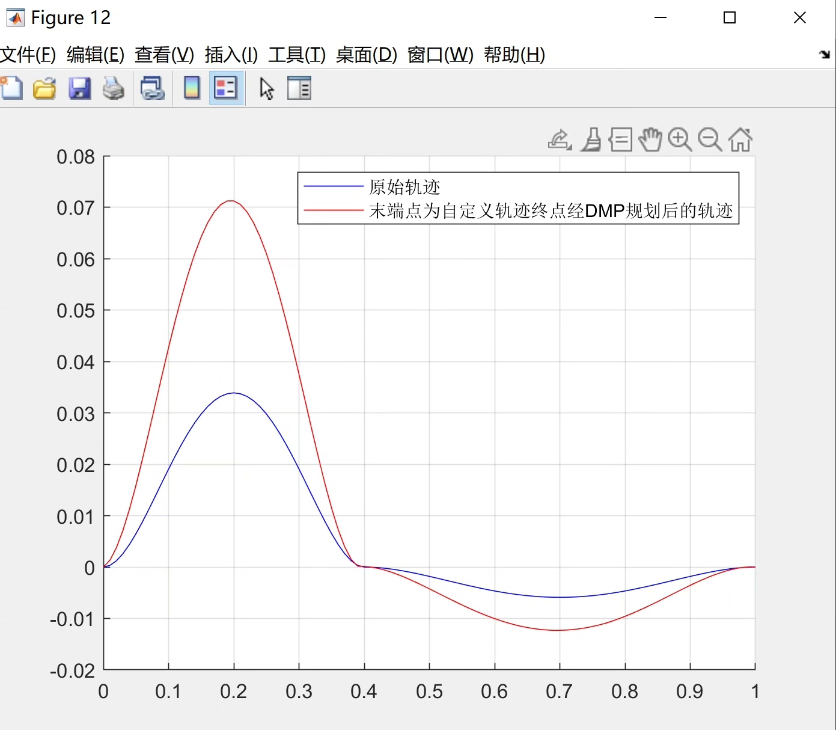This screenshot has height=730, width=836.
Task: Select the 原始轨迹 legend entry
Action: [x=404, y=187]
